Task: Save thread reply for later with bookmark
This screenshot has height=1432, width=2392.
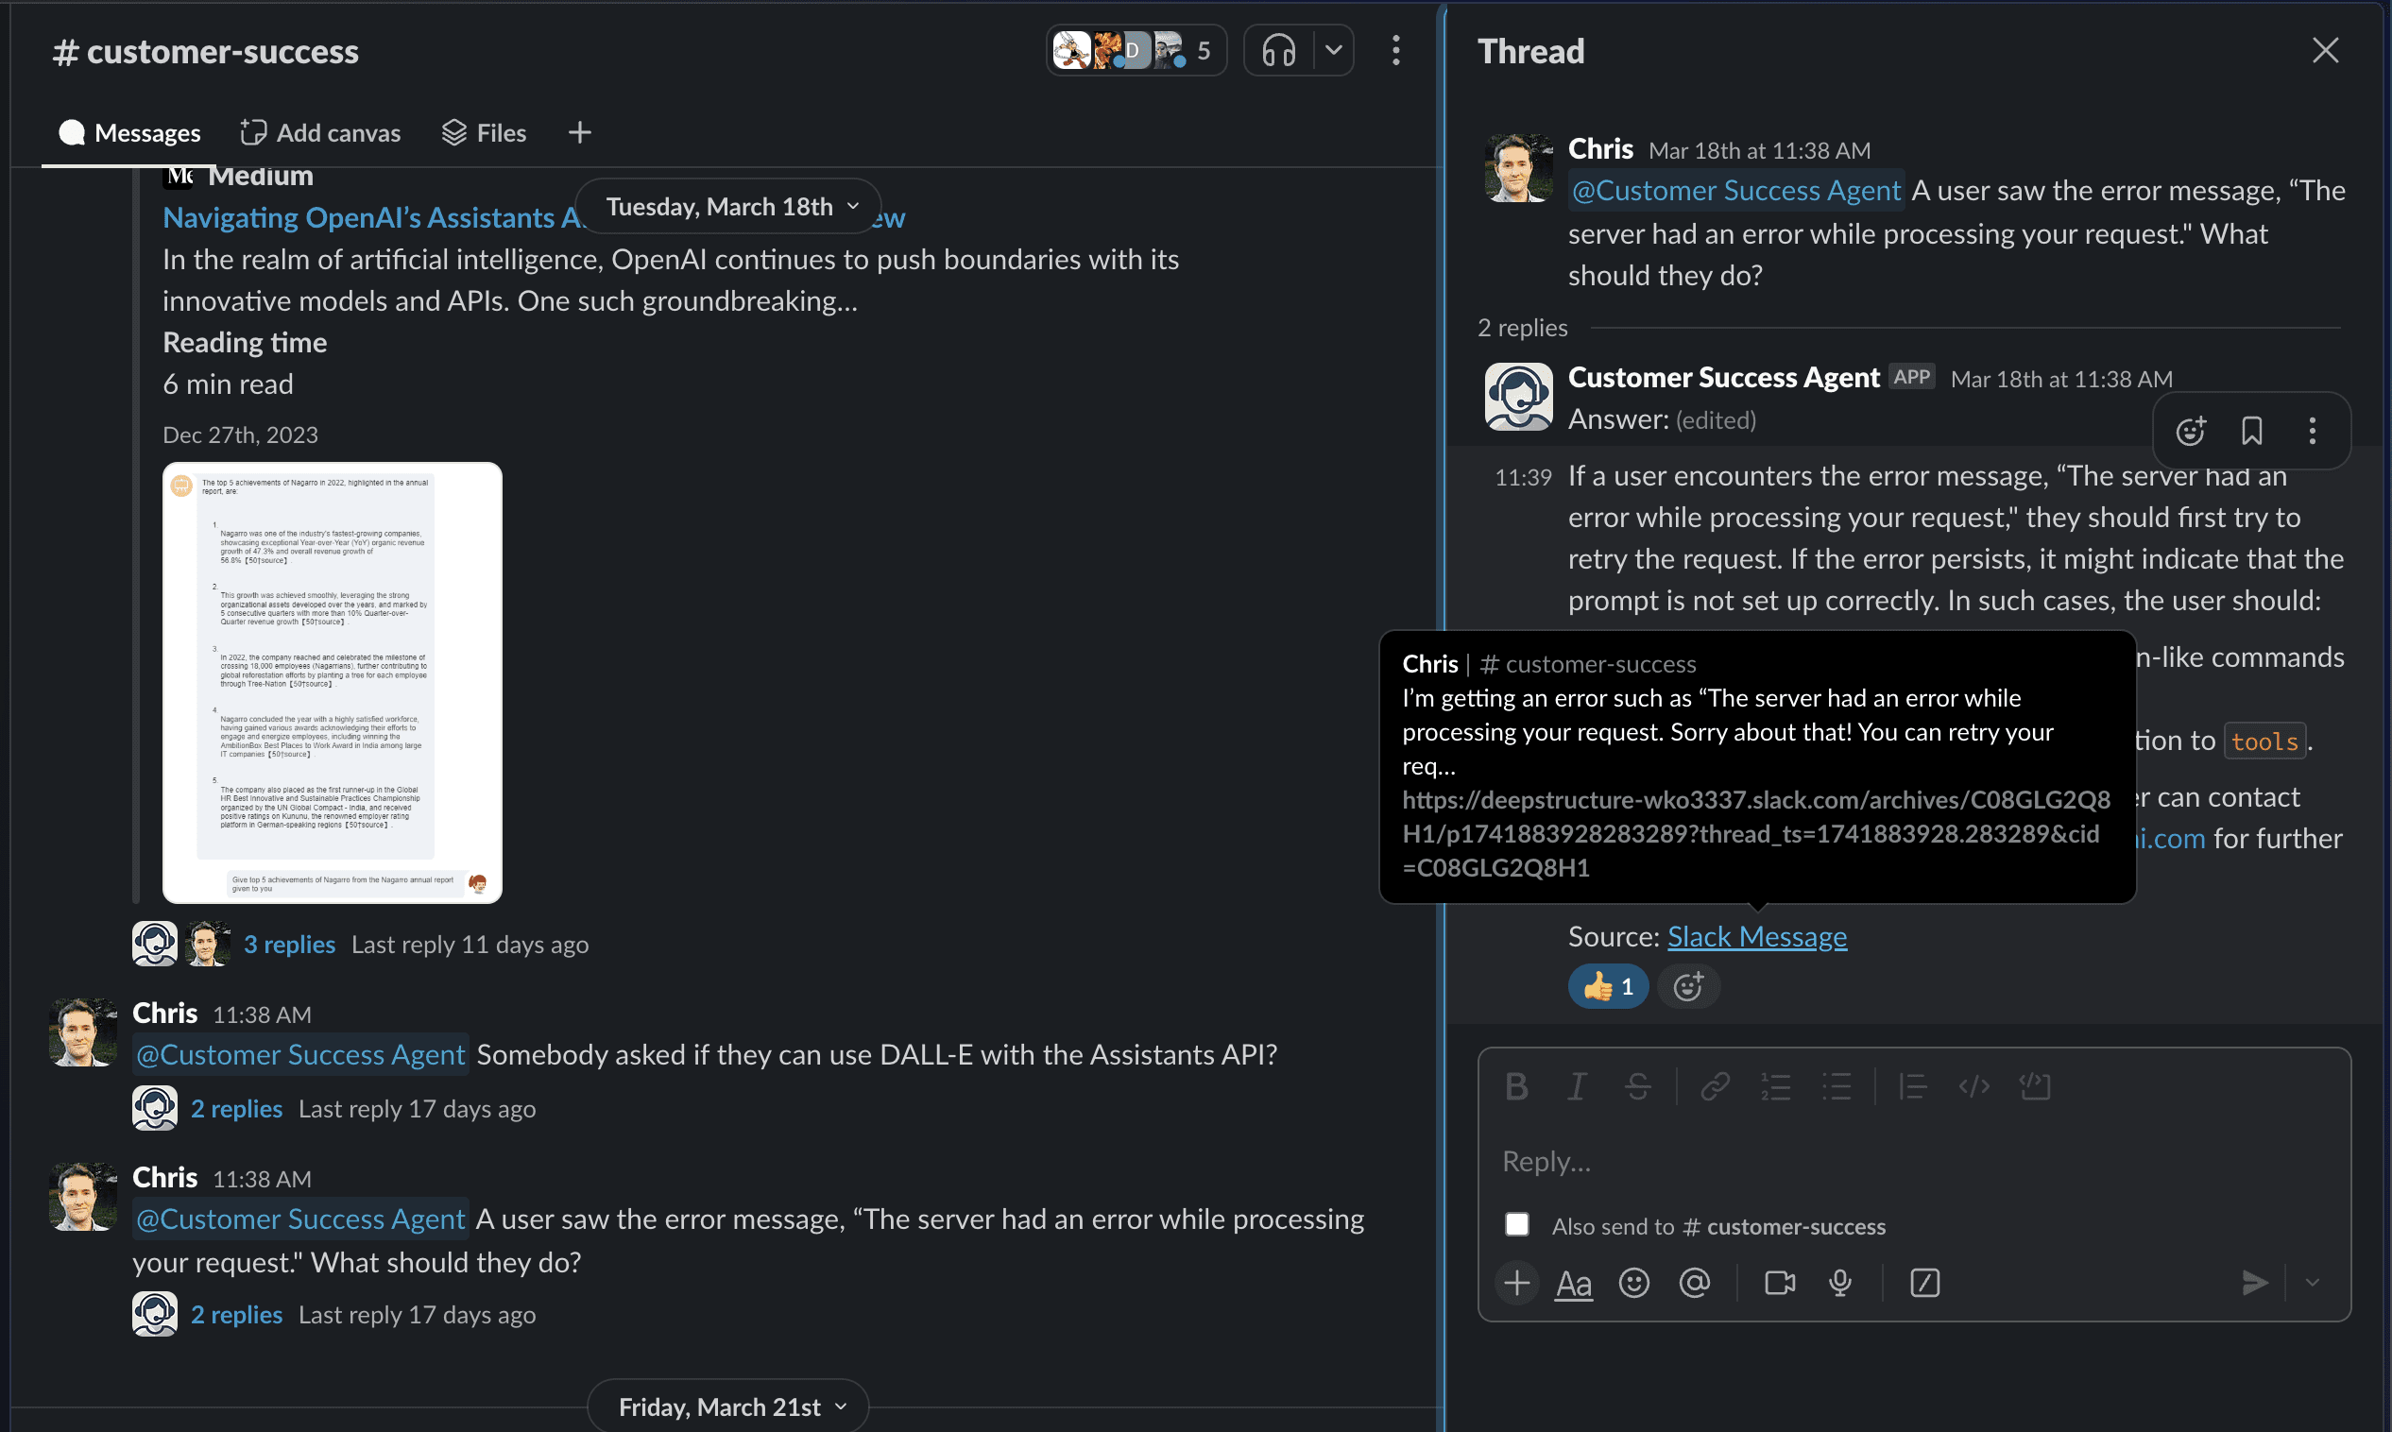Action: tap(2251, 432)
